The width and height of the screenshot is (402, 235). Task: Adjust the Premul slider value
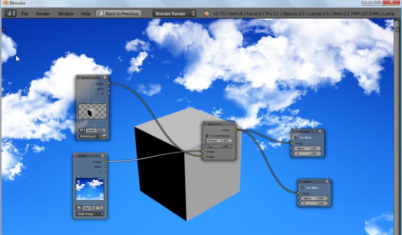coord(219,141)
